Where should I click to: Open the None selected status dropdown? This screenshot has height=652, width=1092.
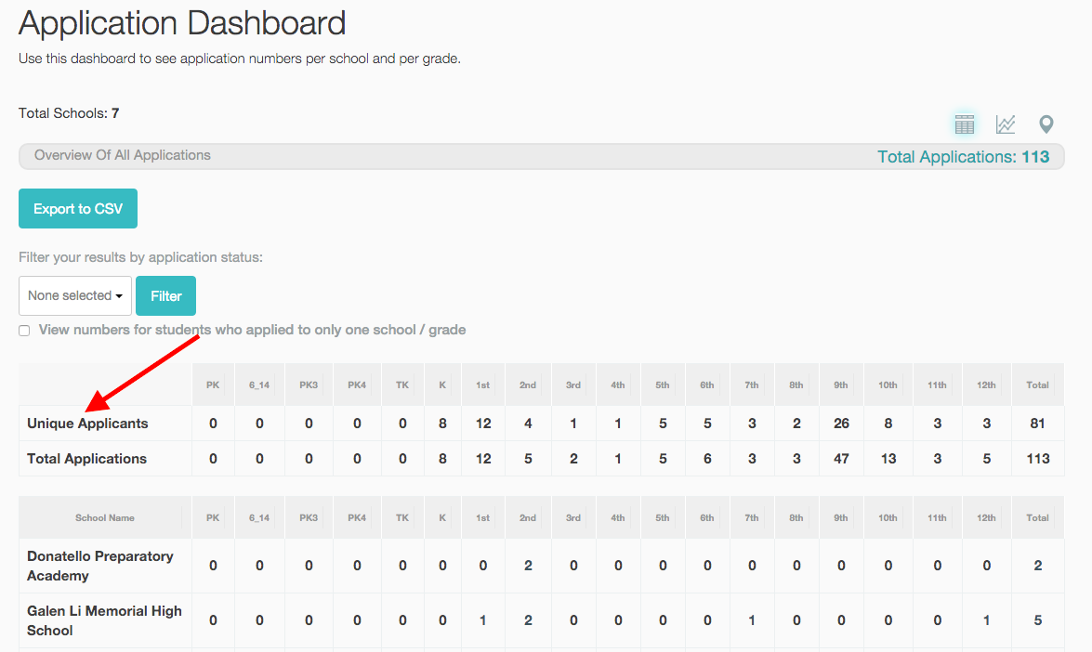(75, 295)
